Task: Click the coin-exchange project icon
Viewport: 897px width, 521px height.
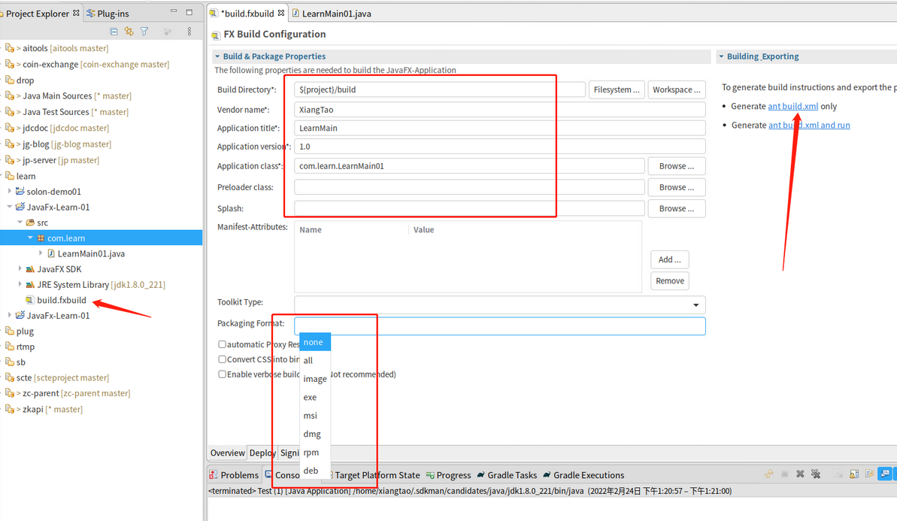Action: (x=10, y=64)
